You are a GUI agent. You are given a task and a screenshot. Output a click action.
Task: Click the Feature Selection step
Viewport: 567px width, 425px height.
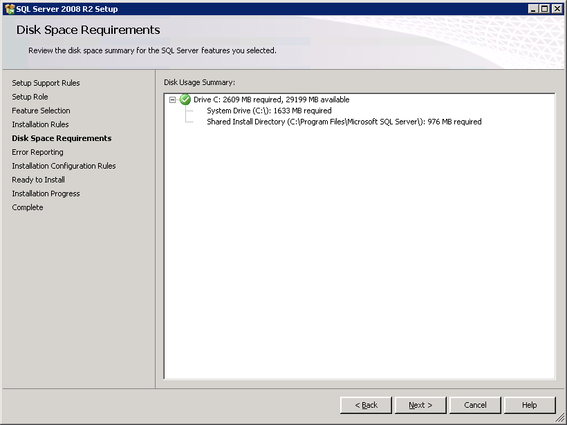pyautogui.click(x=41, y=111)
